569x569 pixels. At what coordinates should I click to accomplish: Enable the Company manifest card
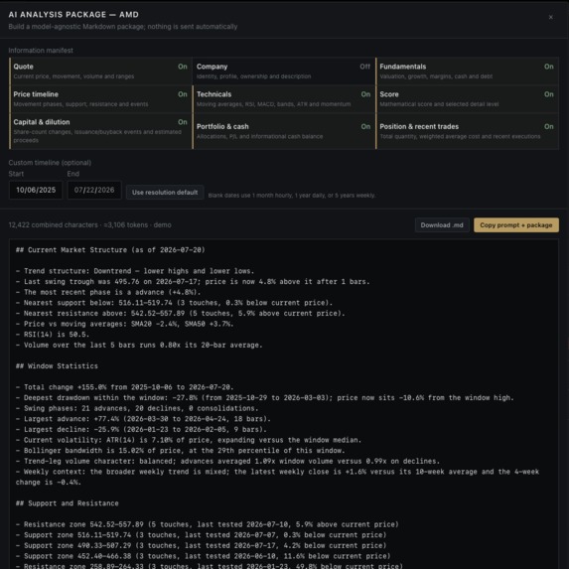[283, 71]
